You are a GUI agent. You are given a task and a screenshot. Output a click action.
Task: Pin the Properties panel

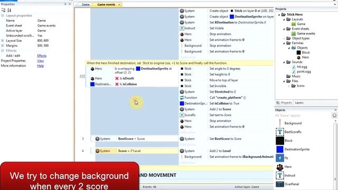point(65,4)
